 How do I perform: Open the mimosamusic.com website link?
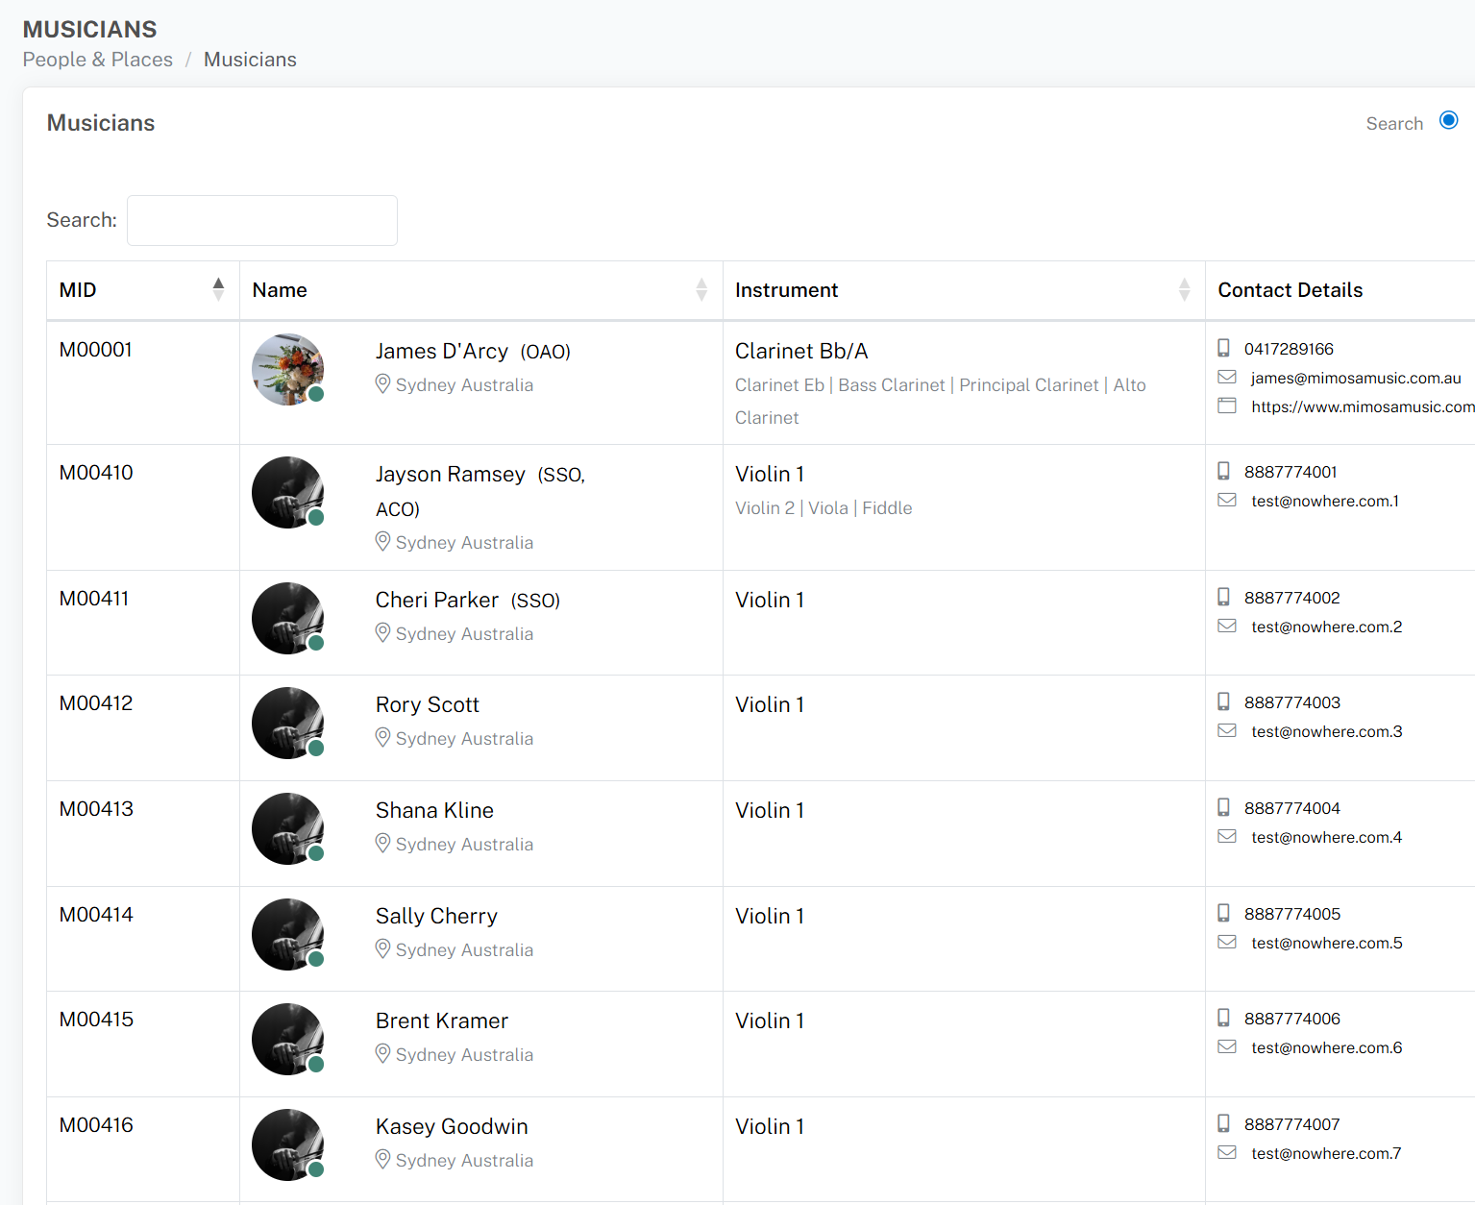1362,406
